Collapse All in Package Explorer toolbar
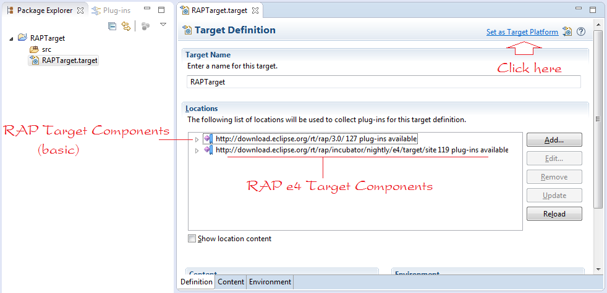Image resolution: width=607 pixels, height=293 pixels. [112, 26]
